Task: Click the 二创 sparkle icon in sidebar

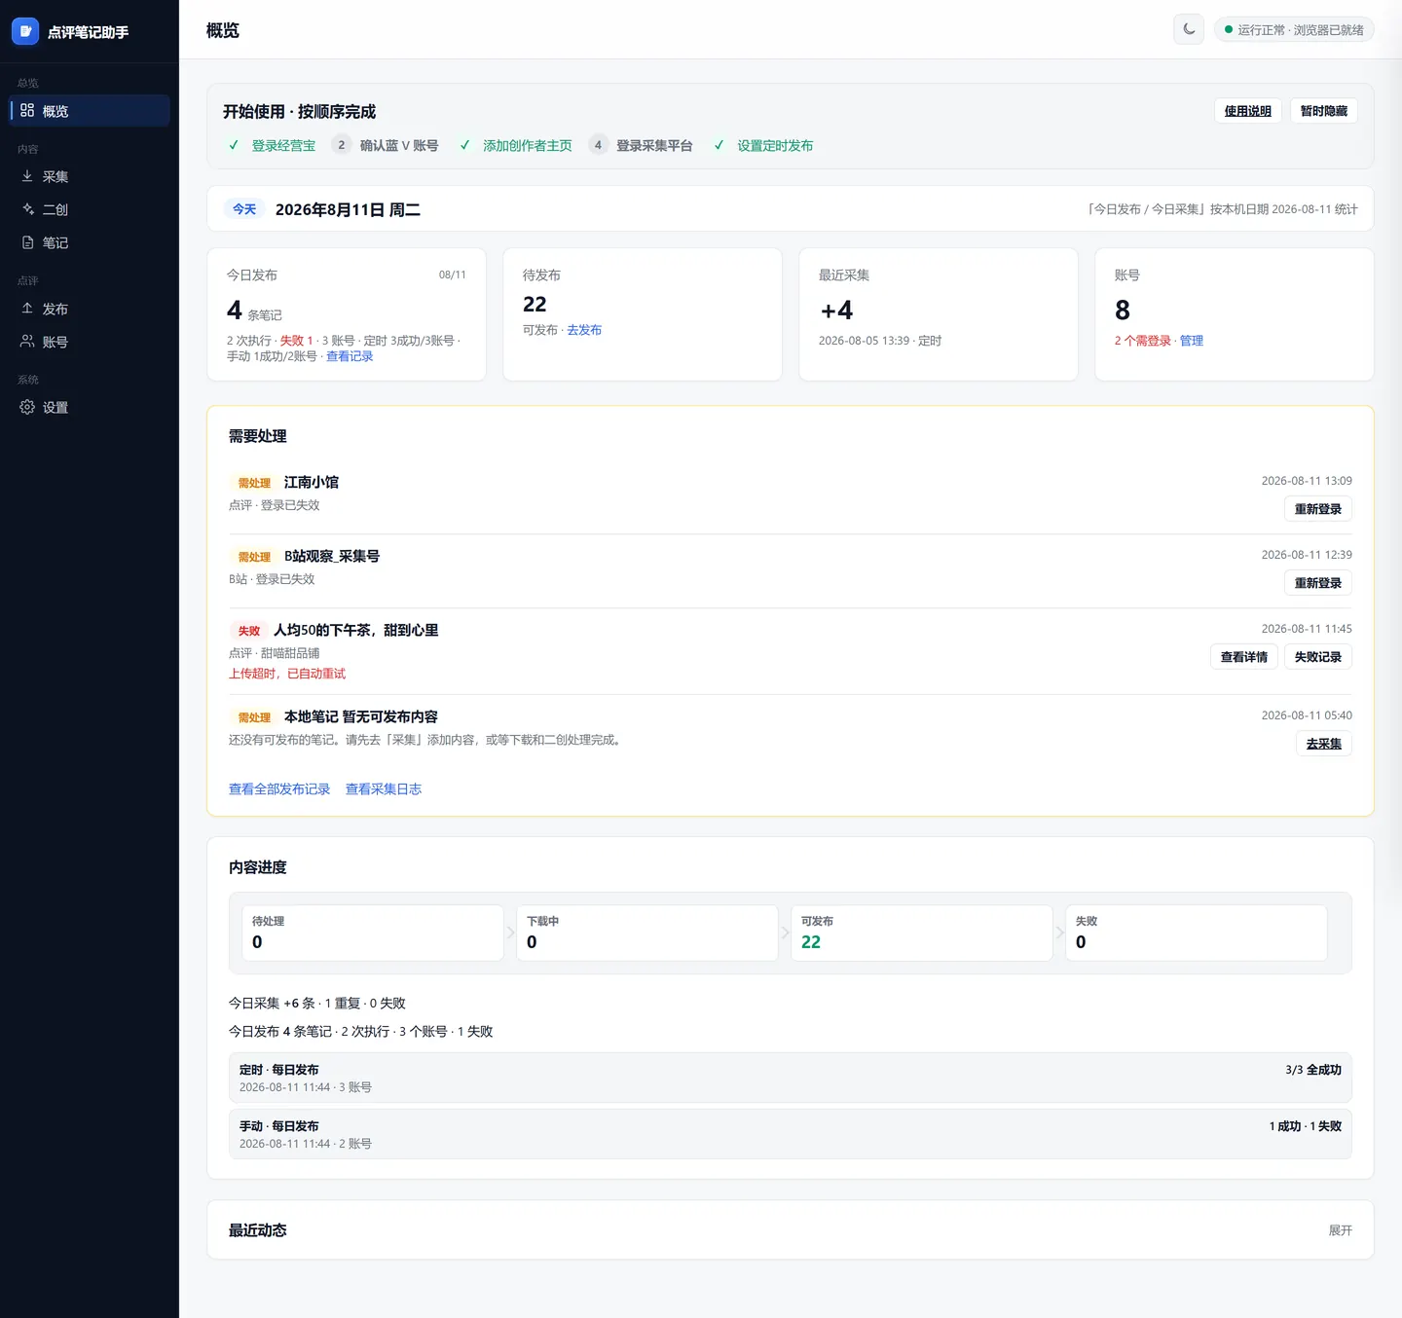Action: click(x=27, y=209)
